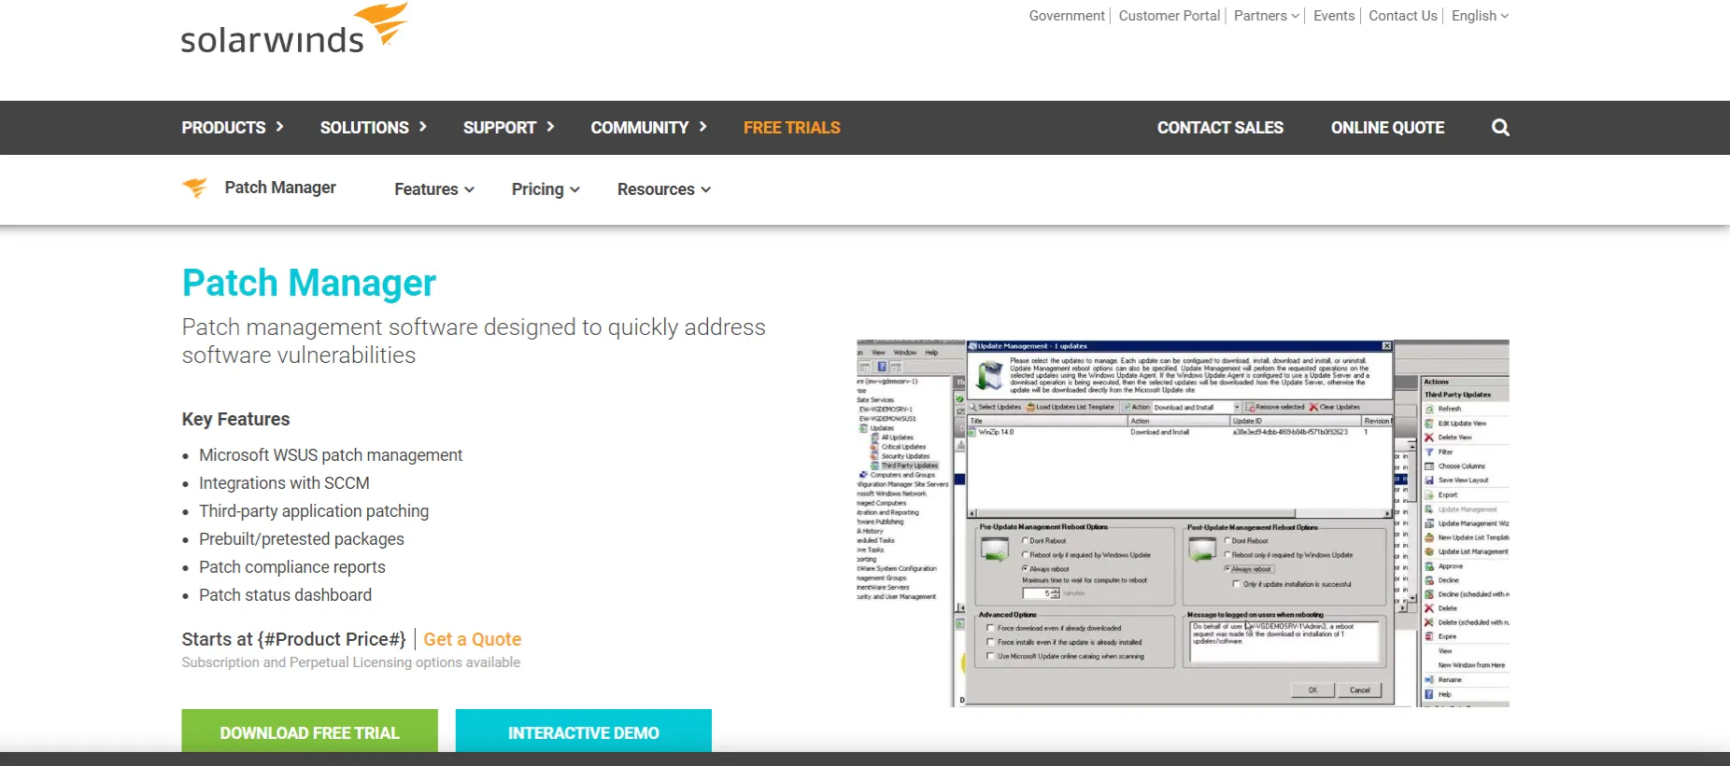This screenshot has width=1730, height=766.
Task: Click Save View Layout icon in screenshot
Action: (1429, 480)
